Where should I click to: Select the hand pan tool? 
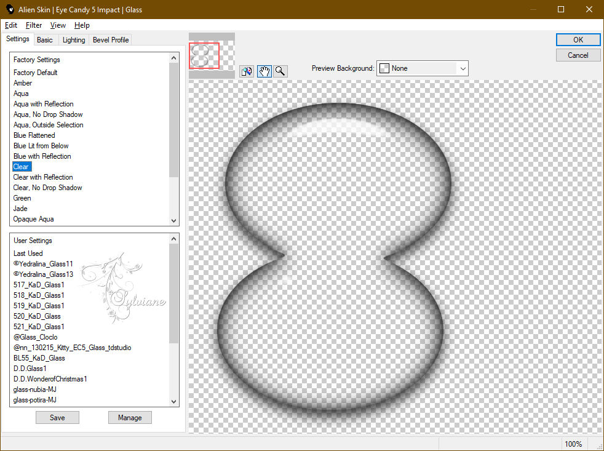(x=264, y=71)
